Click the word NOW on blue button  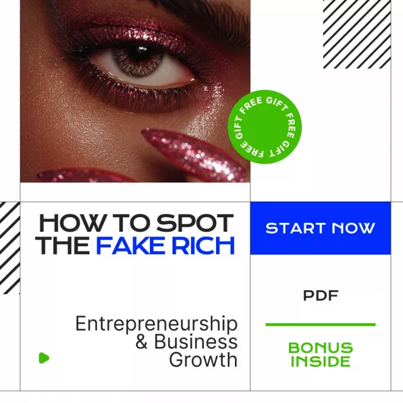353,228
